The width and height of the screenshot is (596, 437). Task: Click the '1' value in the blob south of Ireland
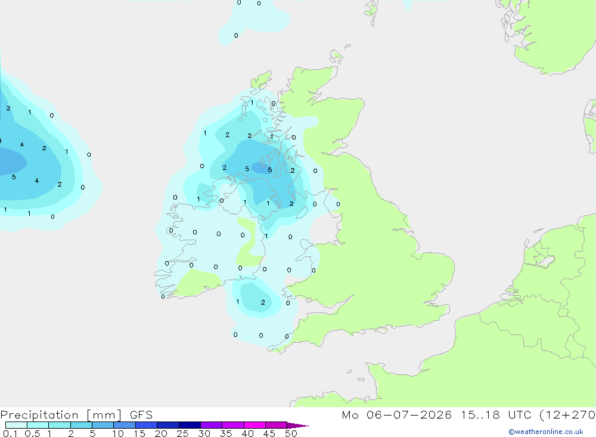(x=238, y=302)
